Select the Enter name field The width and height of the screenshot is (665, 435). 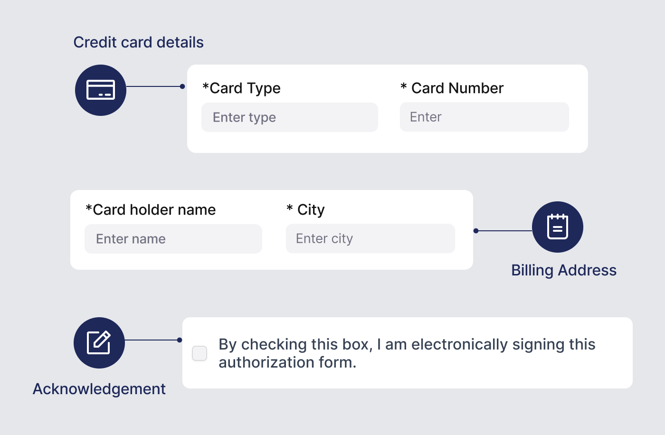tap(173, 239)
